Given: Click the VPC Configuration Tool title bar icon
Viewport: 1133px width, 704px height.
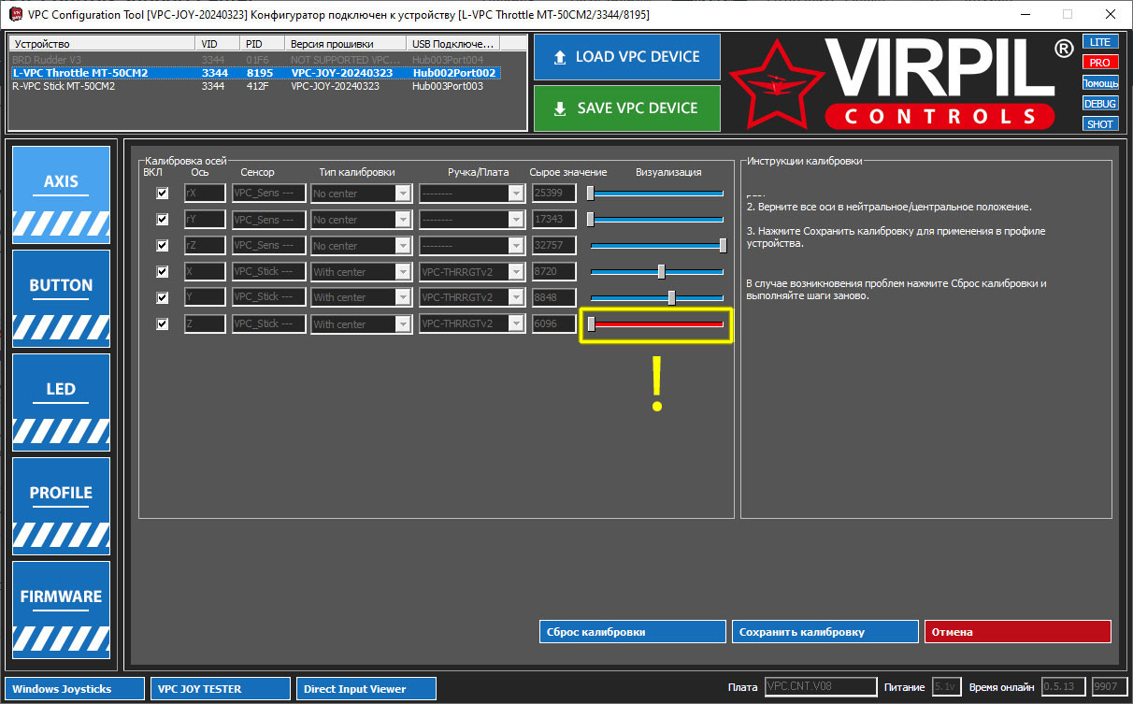Looking at the screenshot, I should click(15, 15).
